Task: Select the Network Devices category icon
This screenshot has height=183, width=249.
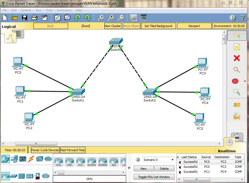Action: coord(6,159)
